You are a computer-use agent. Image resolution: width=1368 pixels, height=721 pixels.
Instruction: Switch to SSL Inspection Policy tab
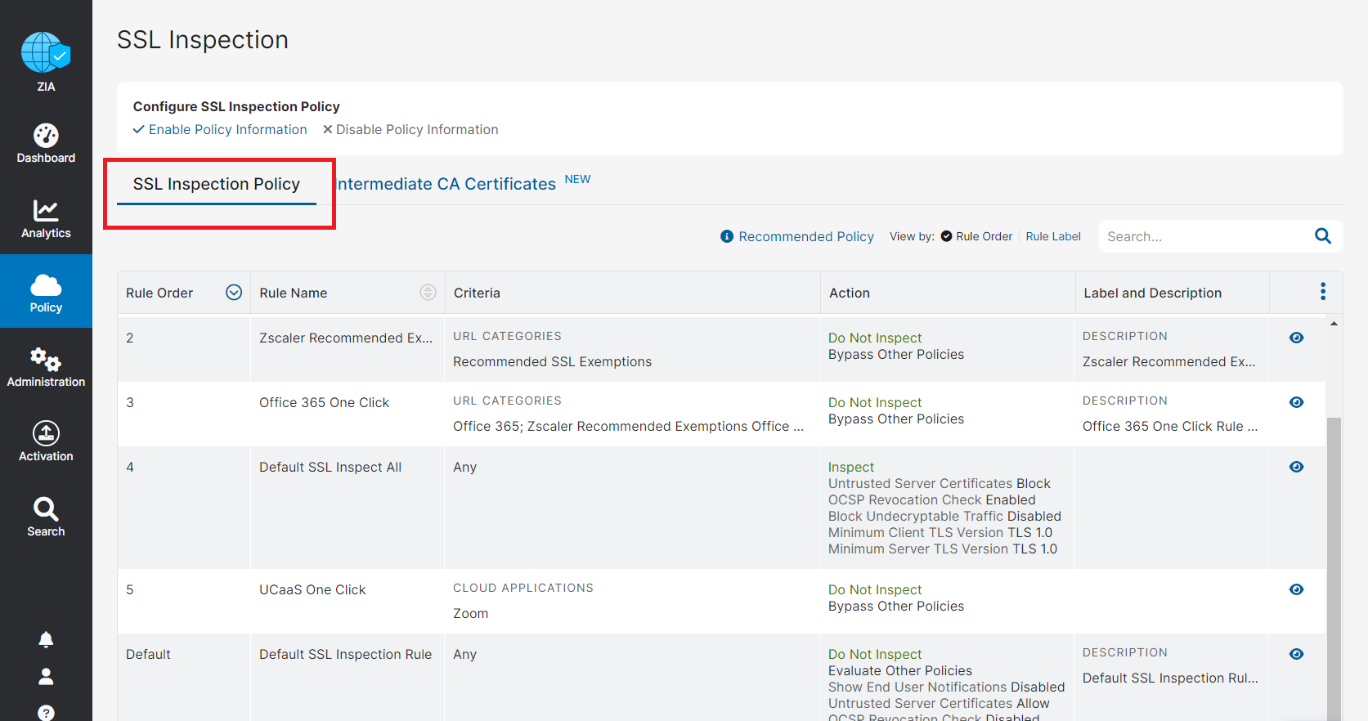coord(217,184)
